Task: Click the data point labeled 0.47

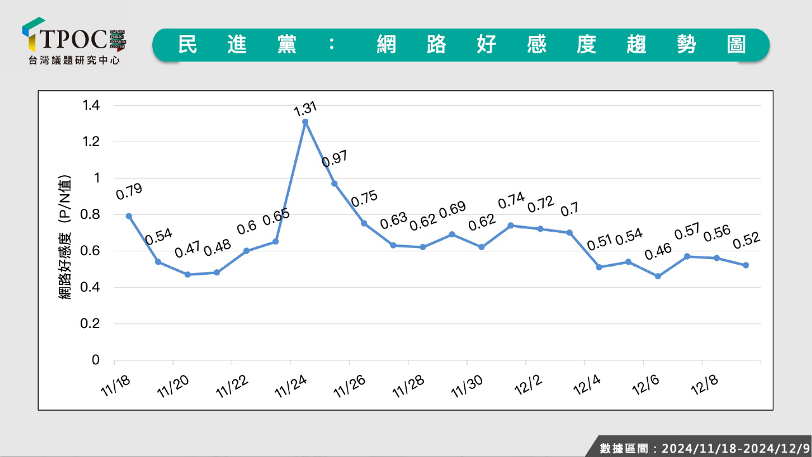Action: 187,274
